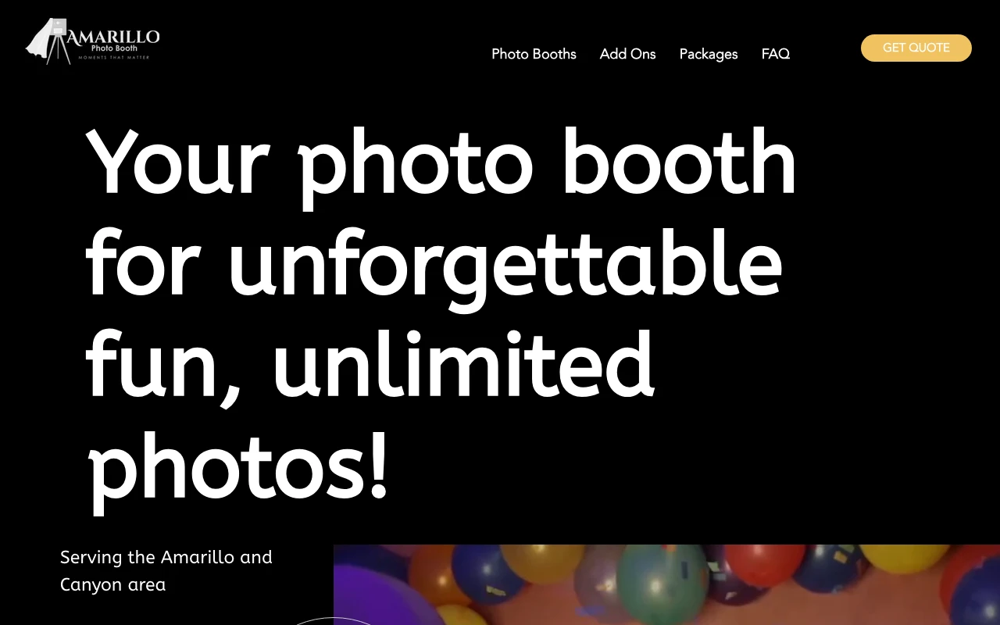Click the 'MOMENTS THAT MATTER' logo tagline
The height and width of the screenshot is (625, 1000).
(114, 57)
